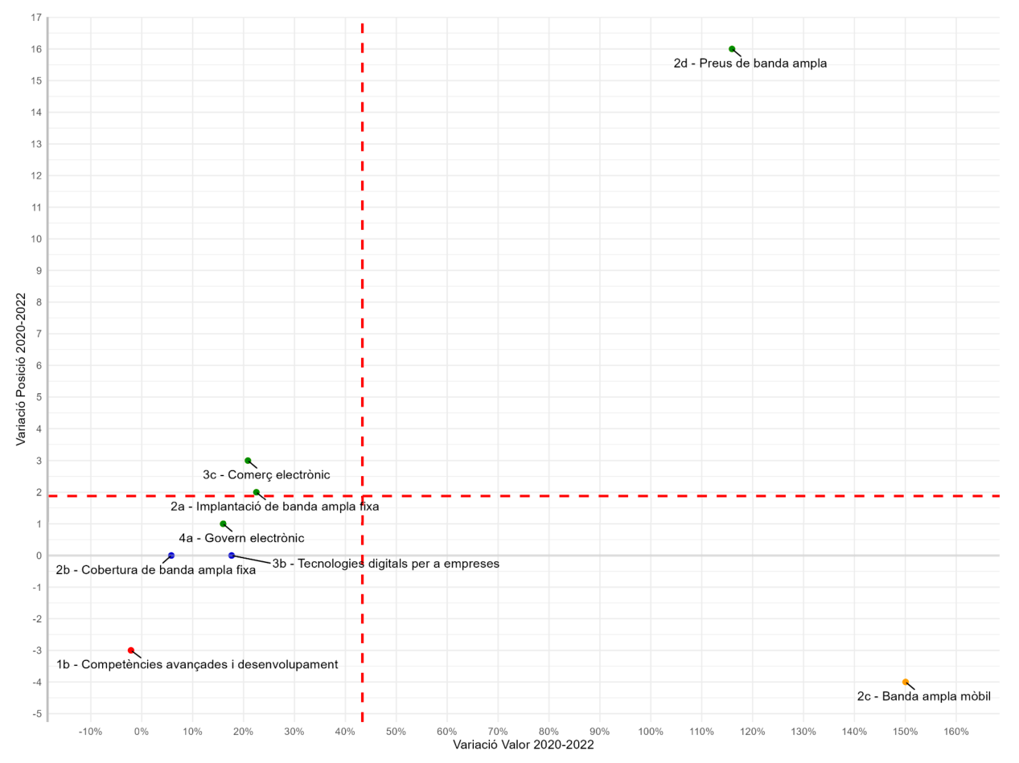Click the green point for 2a - Implantació de banda ampla fixa
The width and height of the screenshot is (1019, 763).
pos(257,492)
